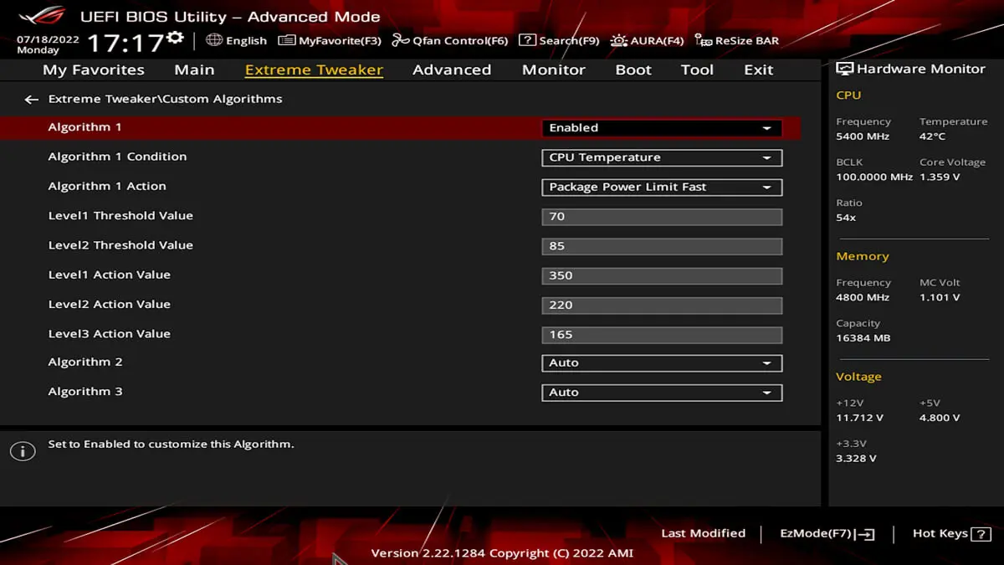Open Algorithm 1 Condition CPU Temperature dropdown
1004x565 pixels.
pos(661,157)
